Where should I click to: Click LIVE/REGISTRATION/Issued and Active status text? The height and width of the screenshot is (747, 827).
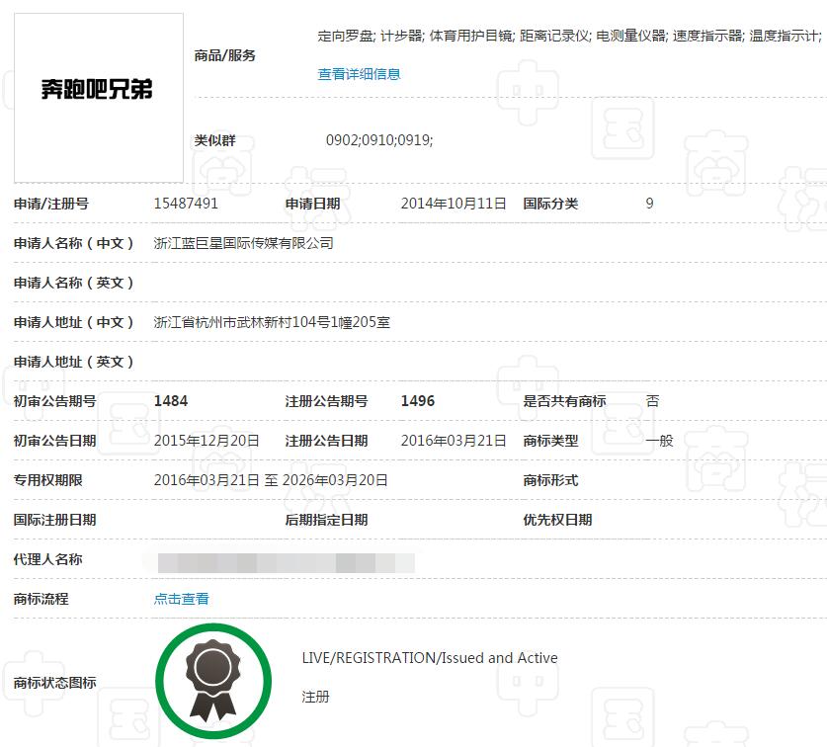click(x=429, y=657)
